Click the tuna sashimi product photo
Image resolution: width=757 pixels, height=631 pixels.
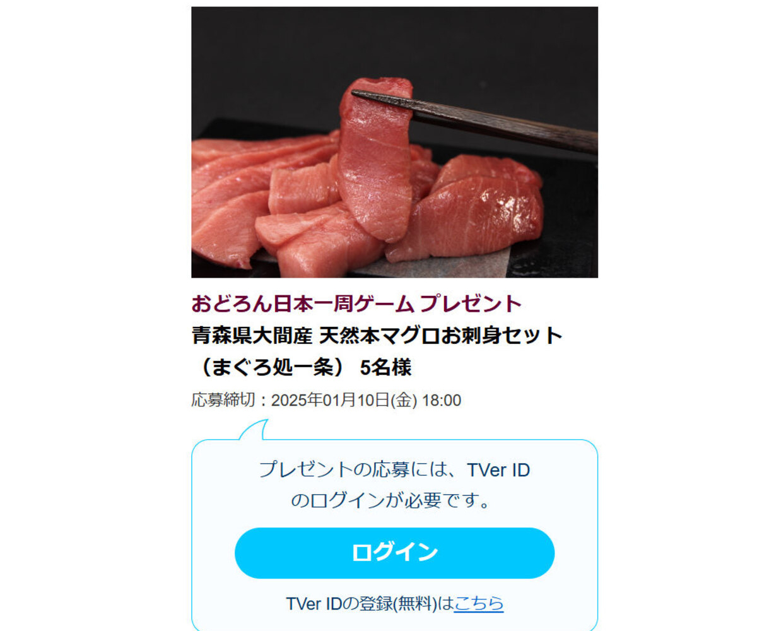(x=394, y=142)
